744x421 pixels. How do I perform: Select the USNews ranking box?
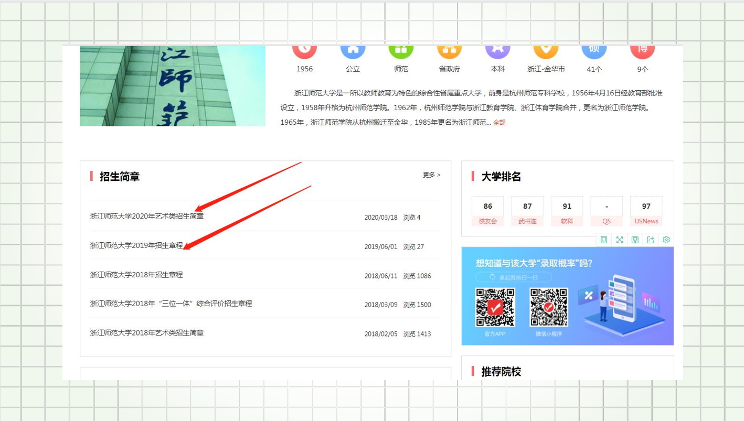[x=646, y=211]
